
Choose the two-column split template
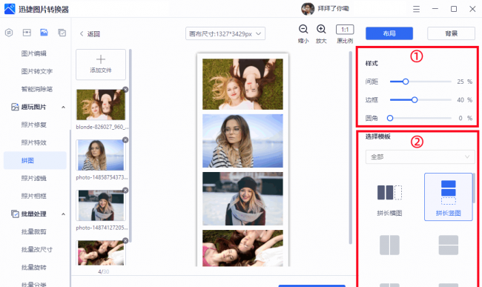pos(389,245)
